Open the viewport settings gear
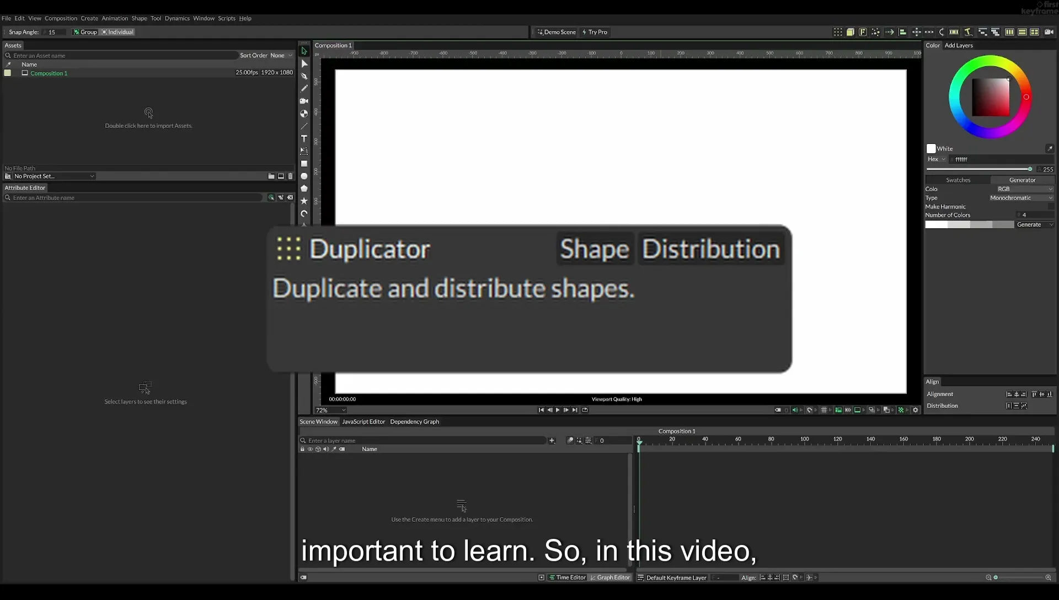 click(x=916, y=410)
